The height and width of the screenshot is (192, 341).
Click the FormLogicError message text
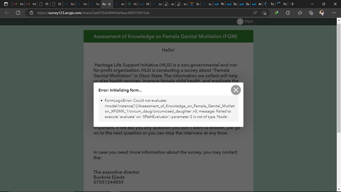coord(170,109)
